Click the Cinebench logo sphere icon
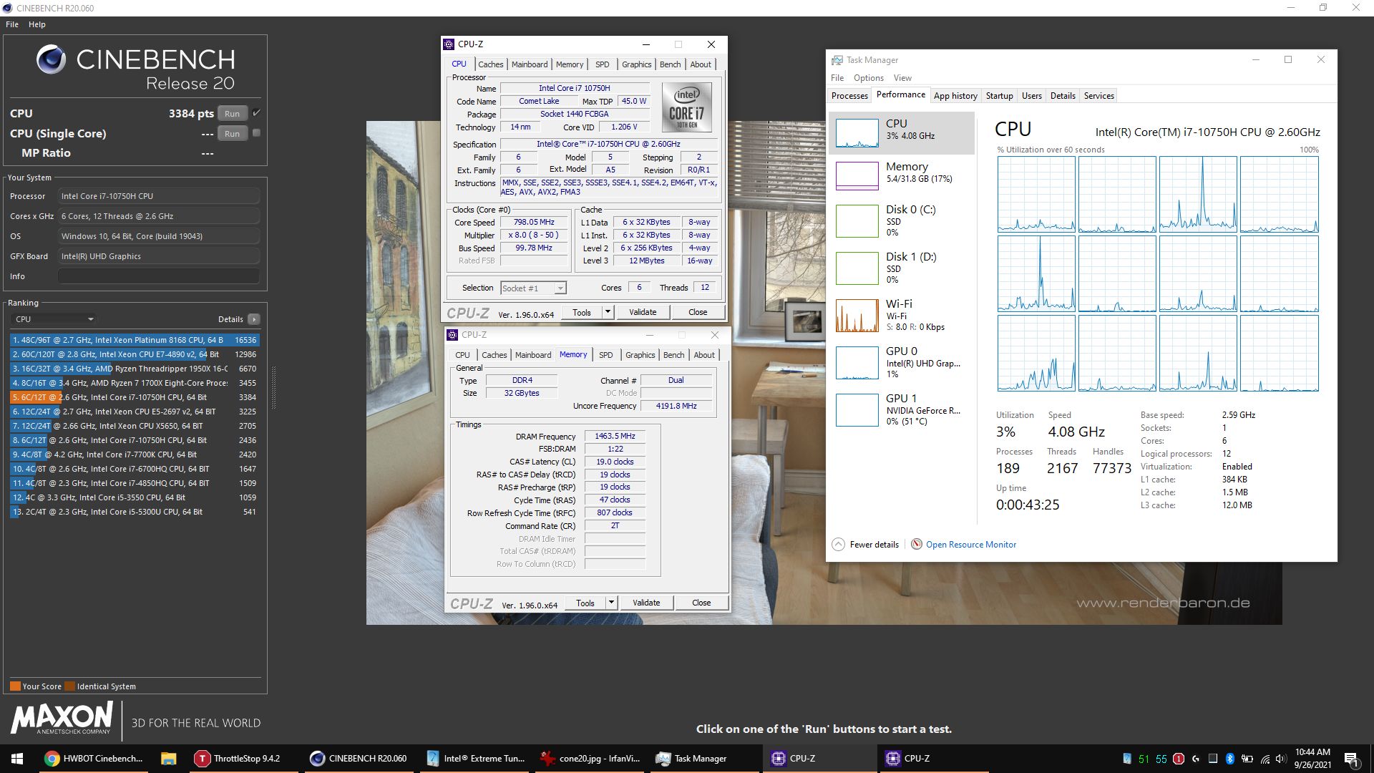Image resolution: width=1374 pixels, height=773 pixels. pyautogui.click(x=51, y=59)
